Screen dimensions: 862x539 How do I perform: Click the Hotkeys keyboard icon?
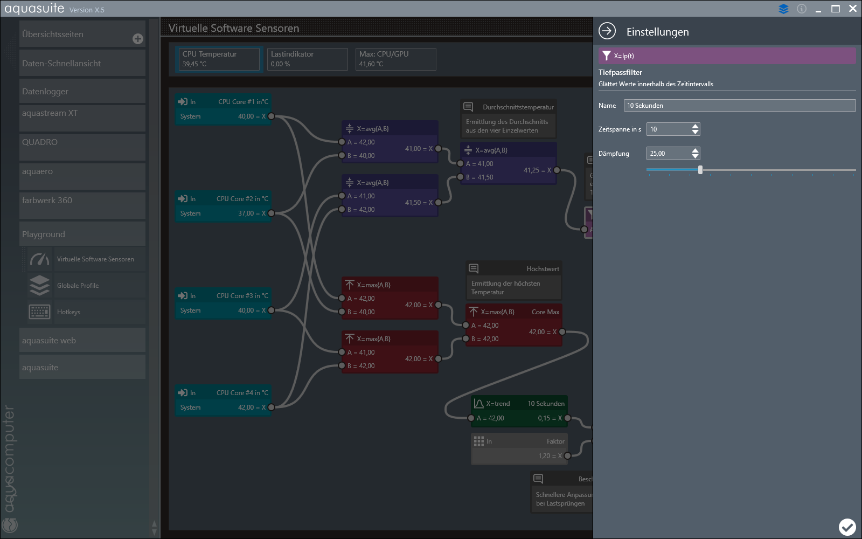click(40, 312)
